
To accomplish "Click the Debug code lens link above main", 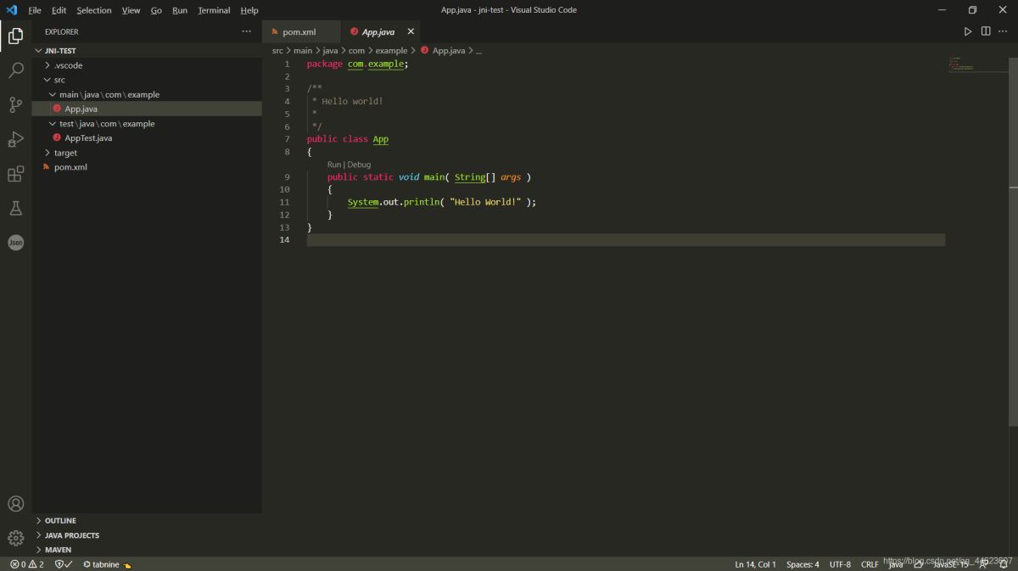I will (359, 165).
